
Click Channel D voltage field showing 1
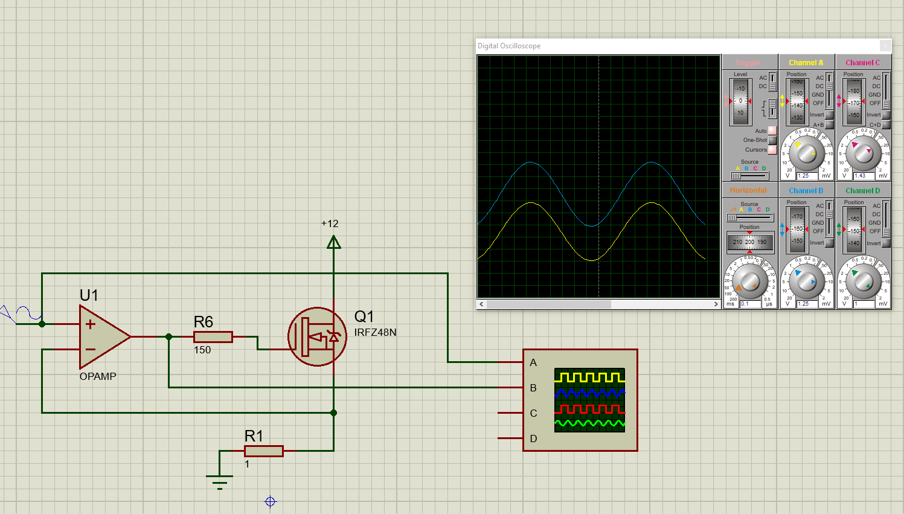point(864,304)
